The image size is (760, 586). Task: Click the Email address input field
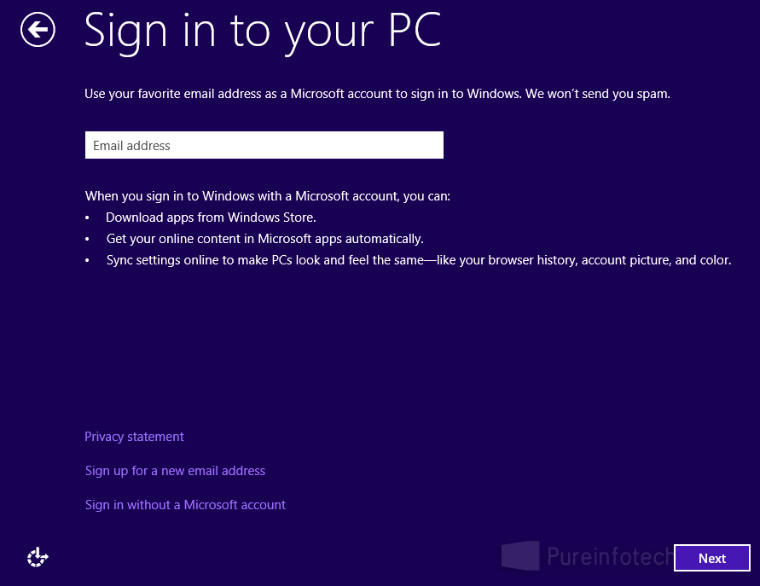[264, 145]
